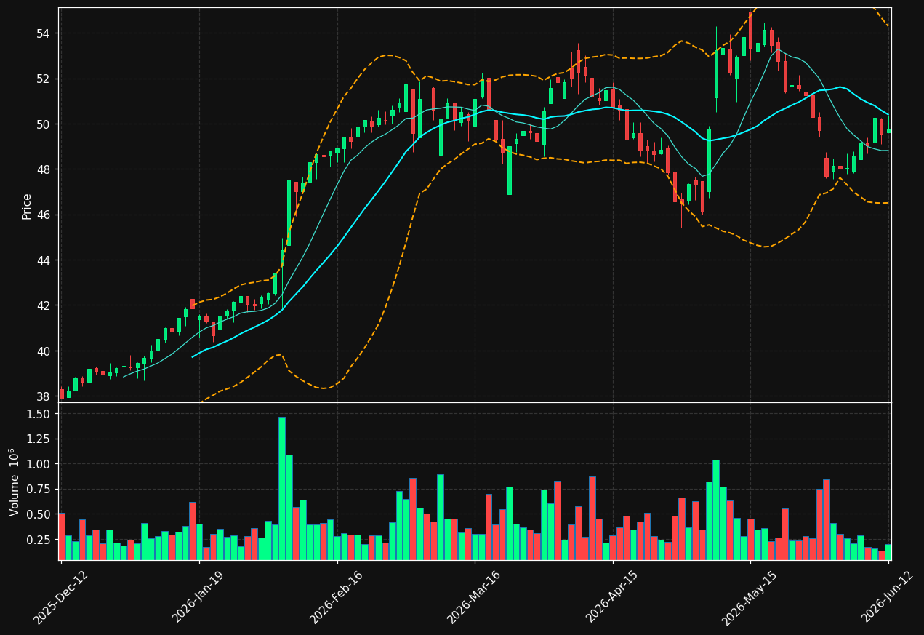The image size is (924, 635).
Task: Click the tallest green volume bar
Action: click(282, 488)
